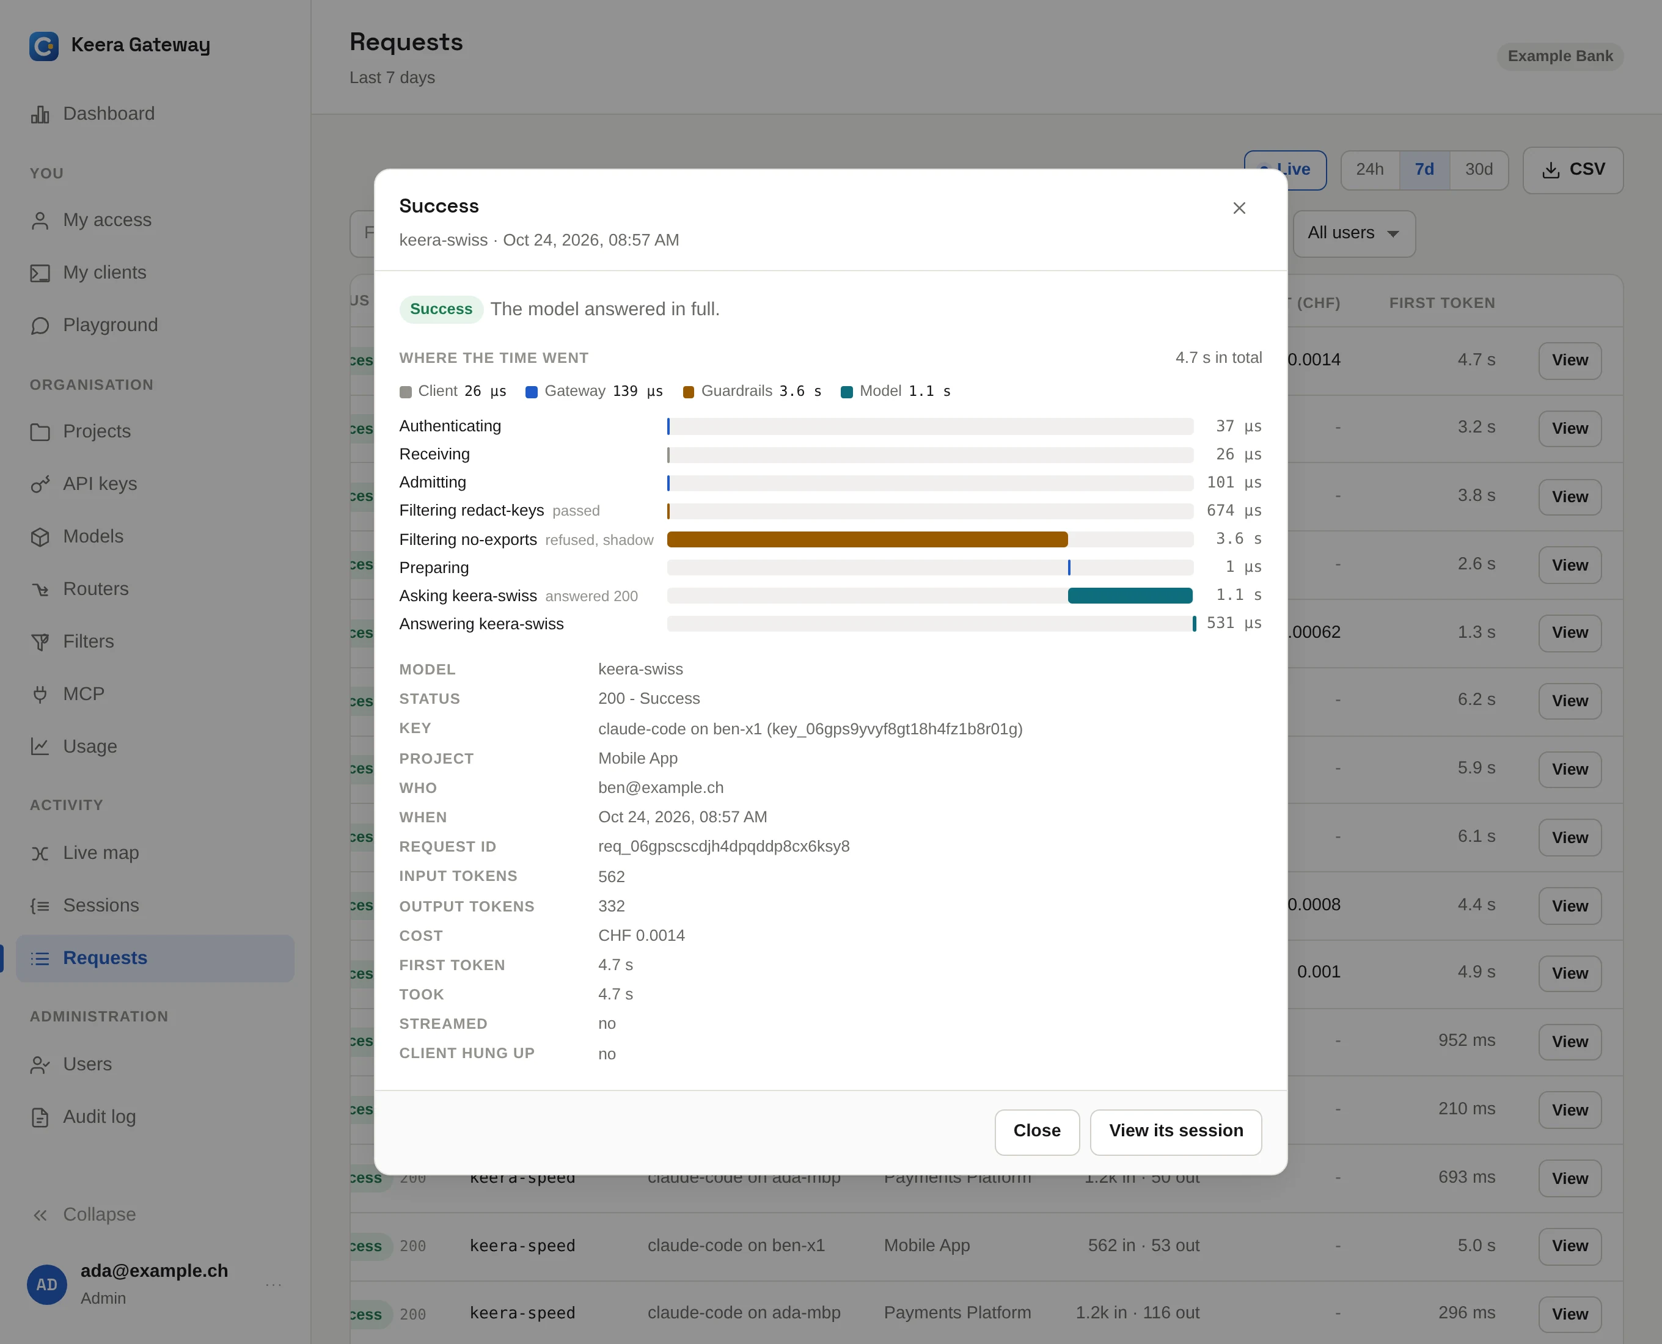The height and width of the screenshot is (1344, 1662).
Task: Download CSV export
Action: click(1573, 170)
